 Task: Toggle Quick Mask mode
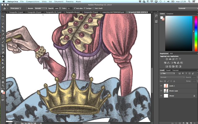pos(3,96)
